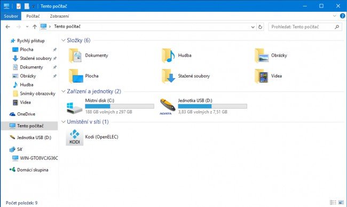Screen dimensions: 347x207
Task: Open the Stažené soubory folder icon
Action: [x=168, y=76]
